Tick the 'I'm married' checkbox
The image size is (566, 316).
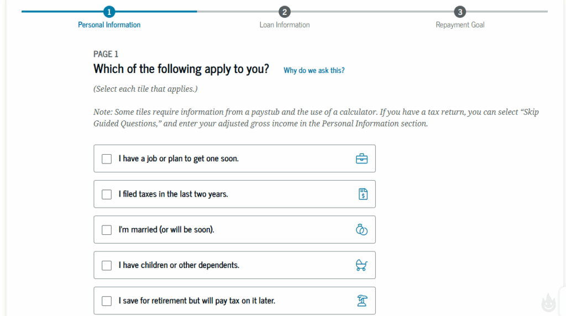pyautogui.click(x=107, y=230)
